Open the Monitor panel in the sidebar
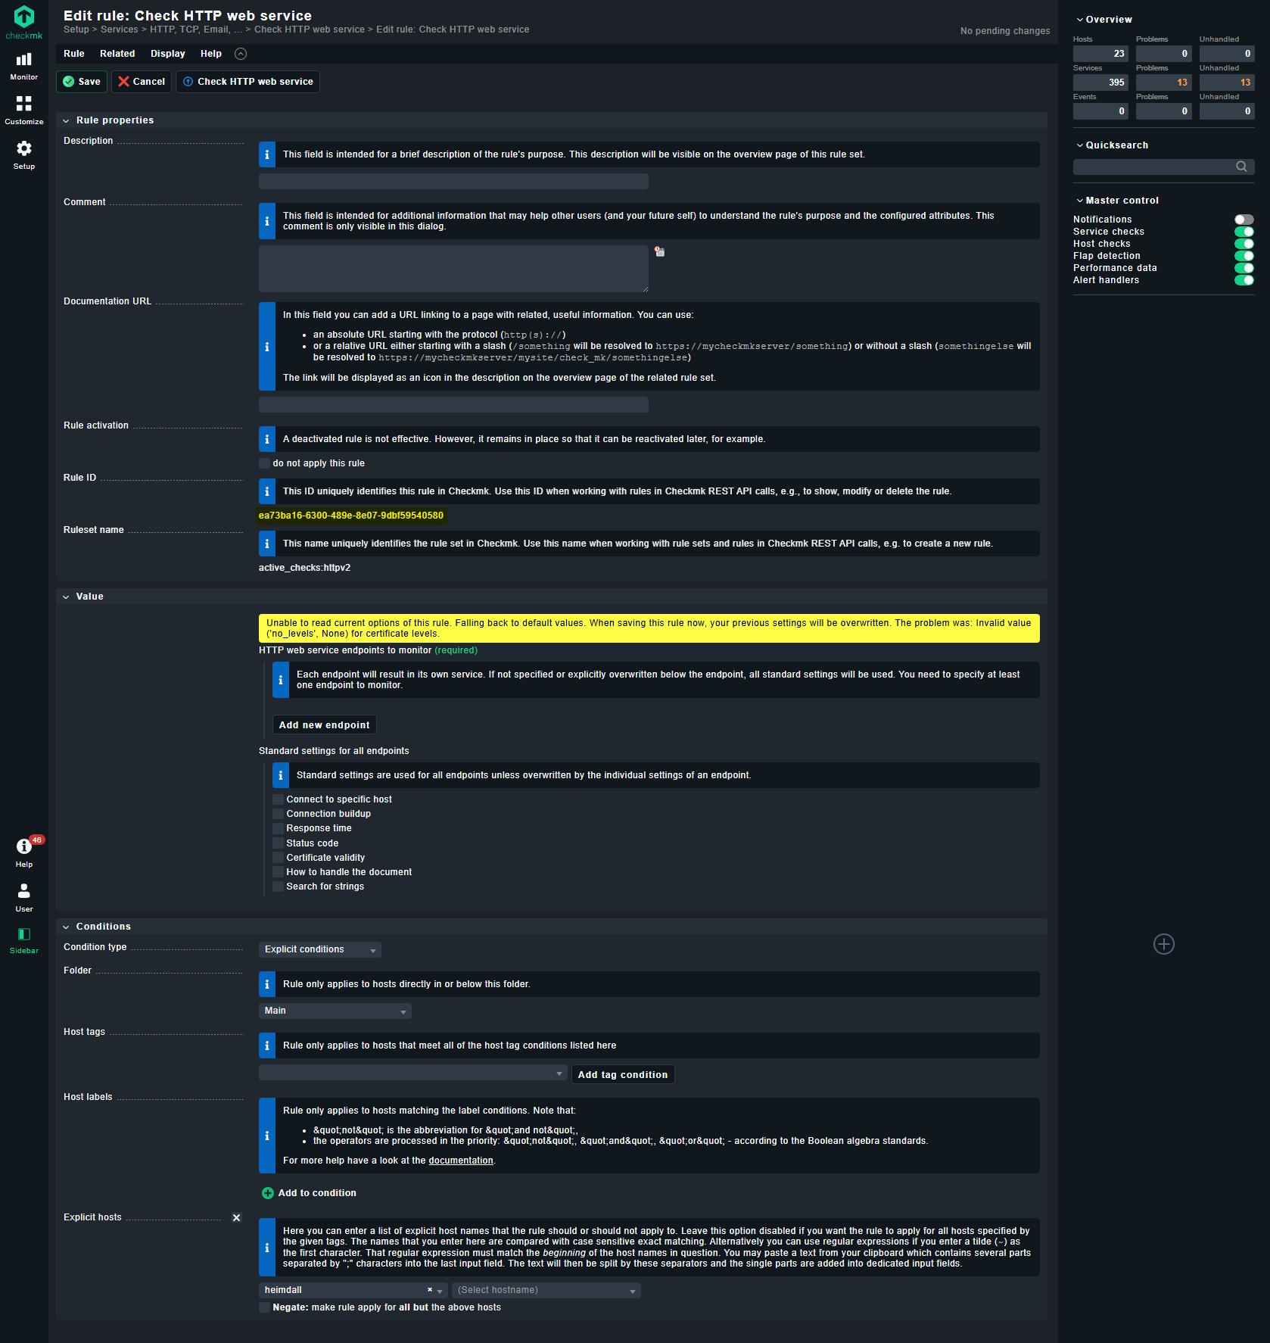 click(x=23, y=65)
